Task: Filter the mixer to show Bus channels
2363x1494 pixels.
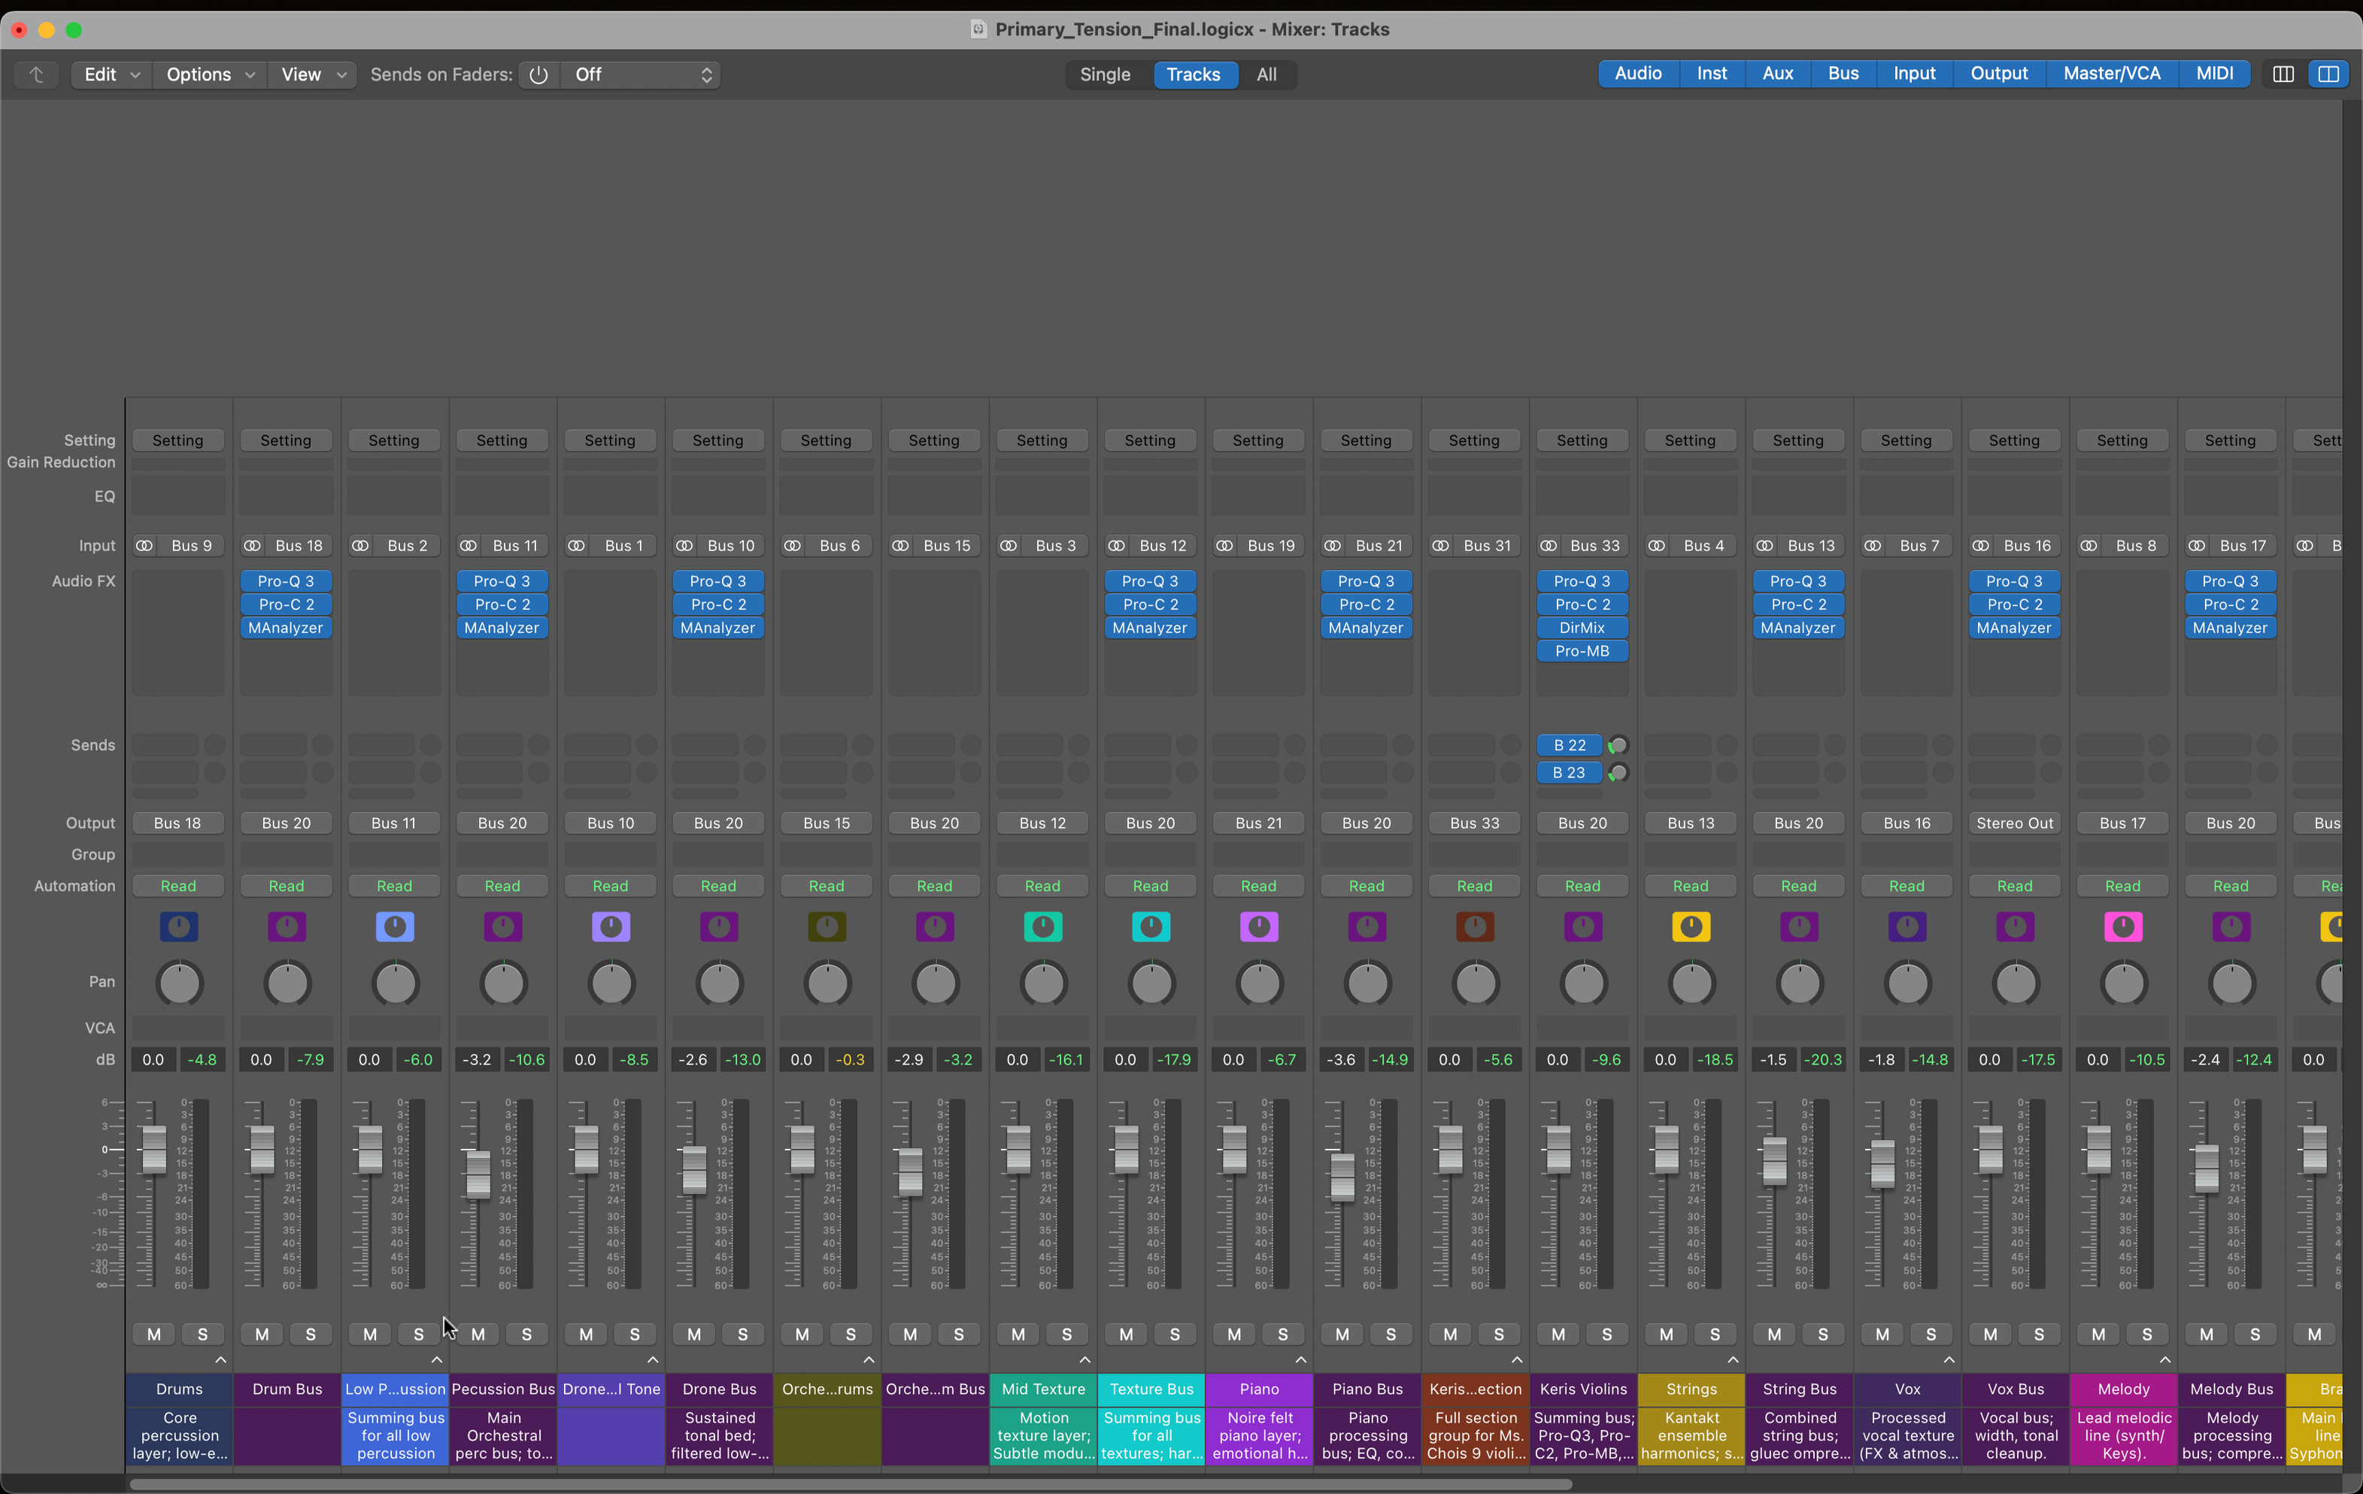Action: coord(1843,74)
